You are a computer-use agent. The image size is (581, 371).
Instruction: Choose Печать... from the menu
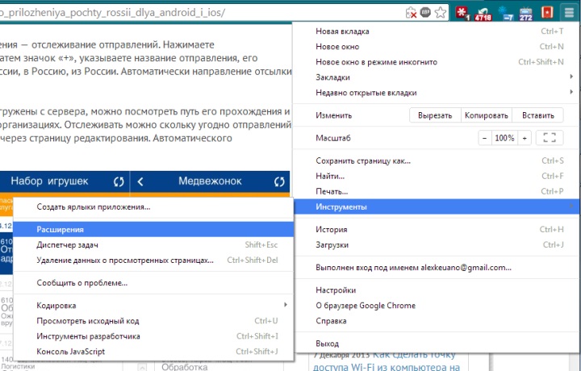coord(436,191)
